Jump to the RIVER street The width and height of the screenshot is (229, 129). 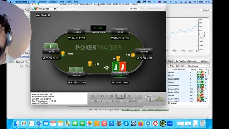(x=133, y=102)
